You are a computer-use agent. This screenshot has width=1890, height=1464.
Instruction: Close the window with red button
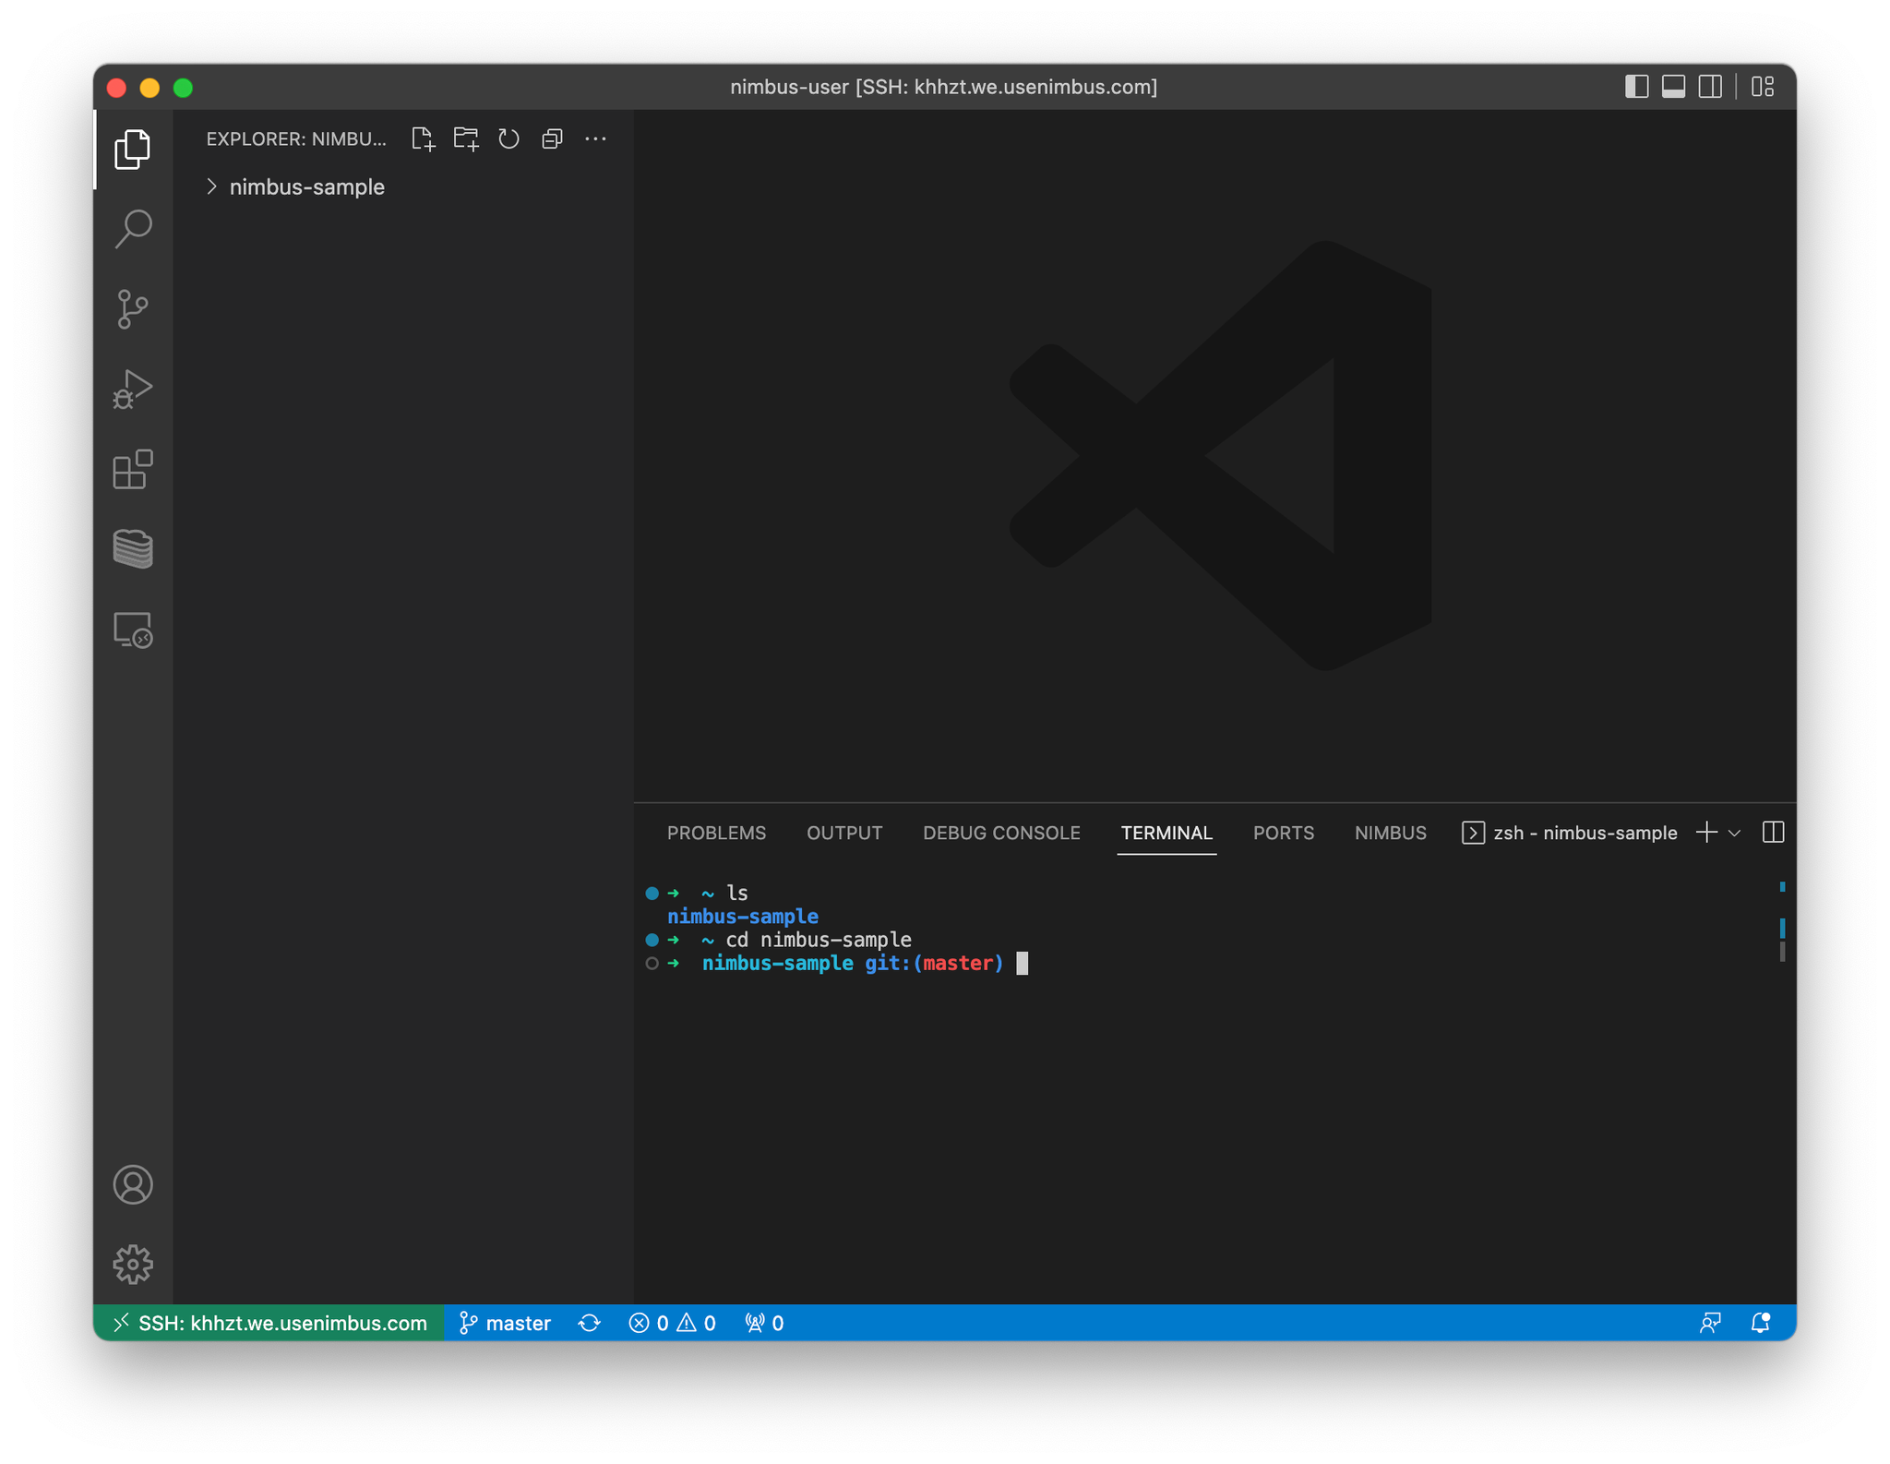116,88
